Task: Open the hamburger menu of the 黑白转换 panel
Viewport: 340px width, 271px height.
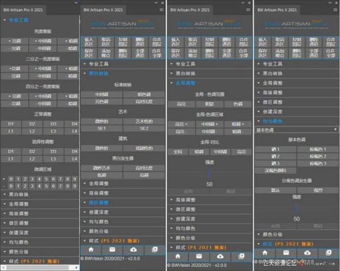Action: 161,10
